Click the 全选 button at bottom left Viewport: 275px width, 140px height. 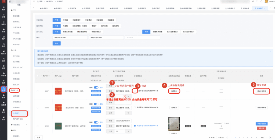[x=38, y=138]
